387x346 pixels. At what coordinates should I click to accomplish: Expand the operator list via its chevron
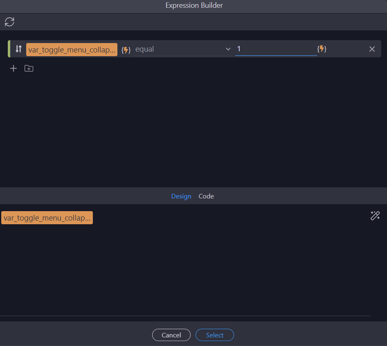pos(228,49)
